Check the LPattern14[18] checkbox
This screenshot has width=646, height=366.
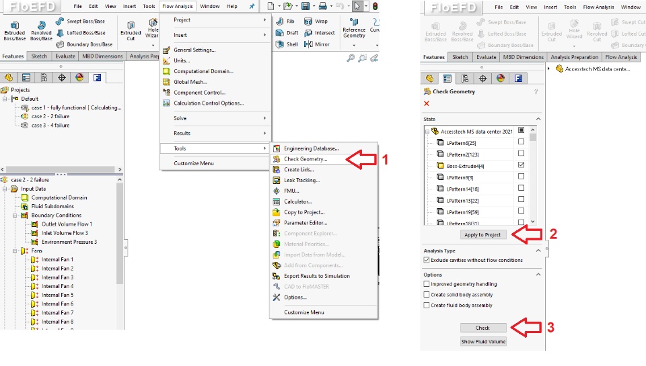[x=521, y=187]
